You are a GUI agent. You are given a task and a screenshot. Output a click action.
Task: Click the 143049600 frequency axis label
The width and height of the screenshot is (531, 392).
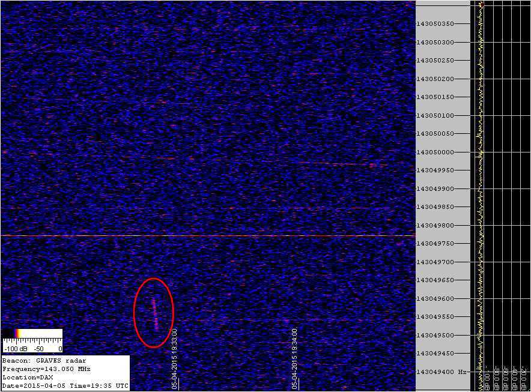435,298
